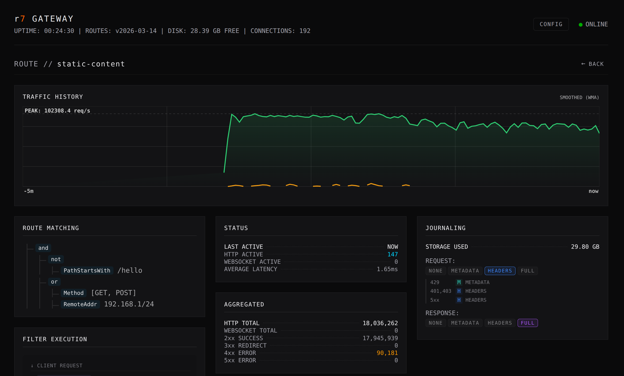Click the [GET, POST] method value
This screenshot has height=376, width=624.
pos(113,293)
